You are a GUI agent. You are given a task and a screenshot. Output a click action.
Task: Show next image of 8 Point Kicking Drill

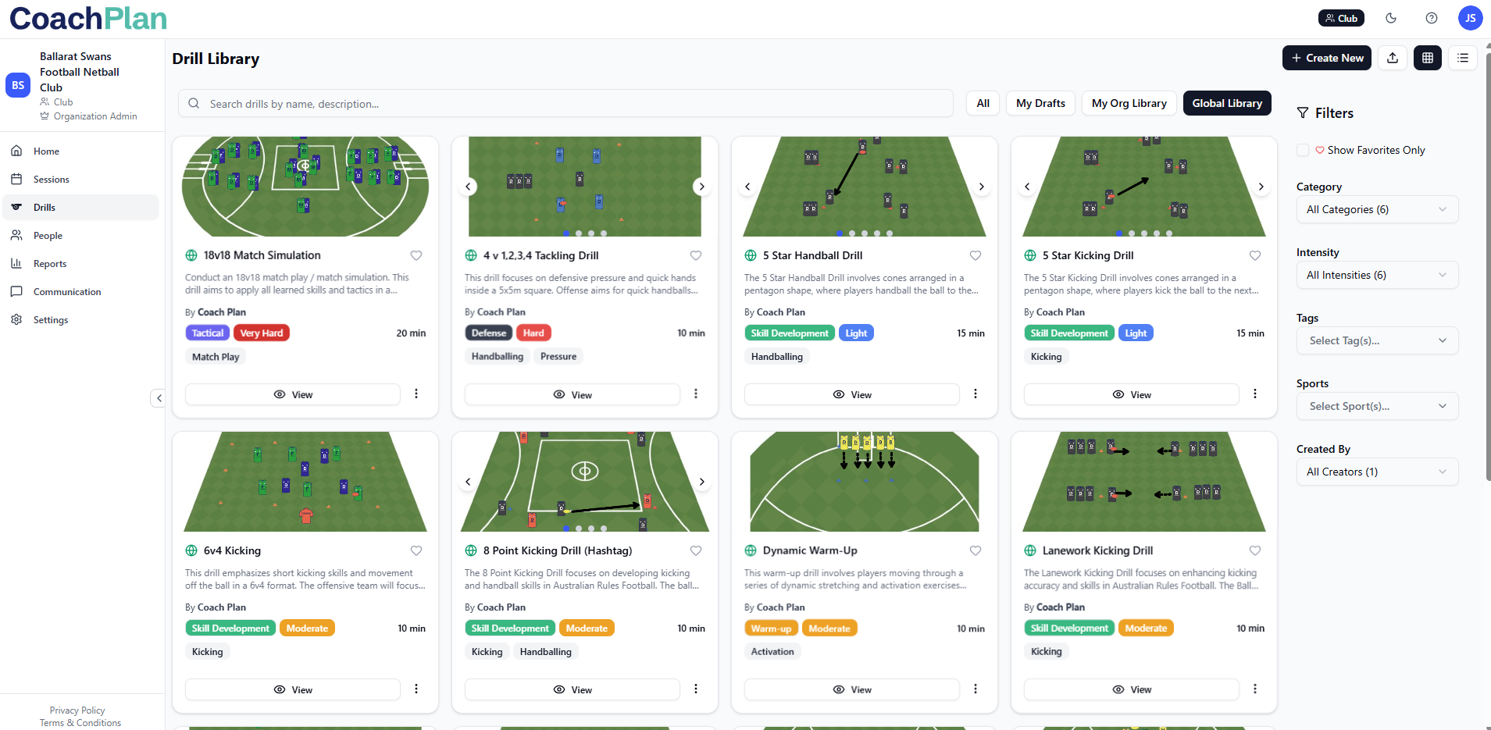point(702,482)
